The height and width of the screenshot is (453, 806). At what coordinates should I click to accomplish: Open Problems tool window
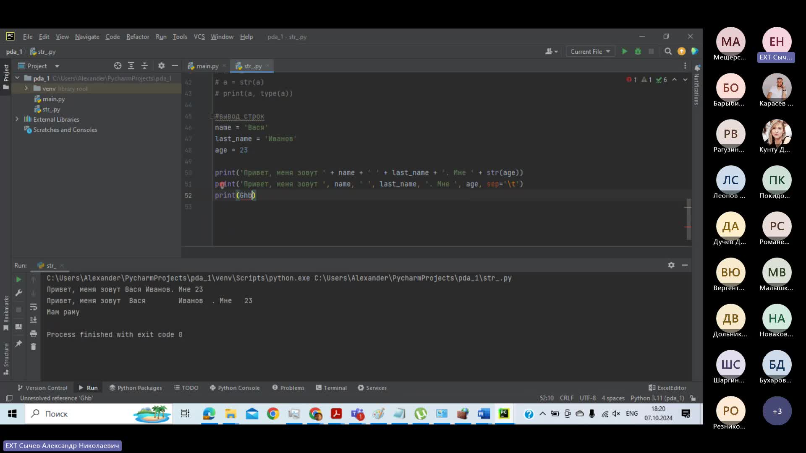point(288,388)
